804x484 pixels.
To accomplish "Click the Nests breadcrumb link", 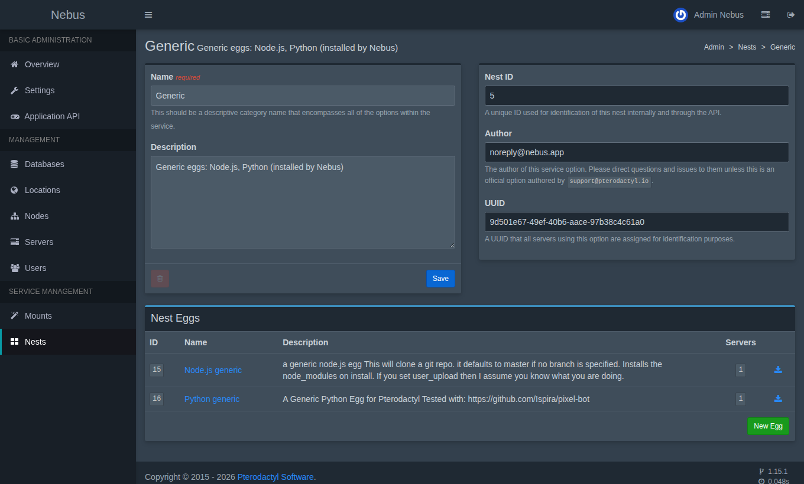I will tap(747, 47).
